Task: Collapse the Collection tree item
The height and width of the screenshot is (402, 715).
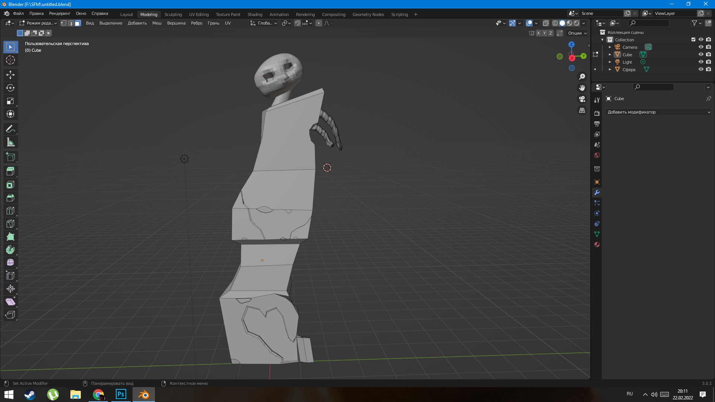Action: (x=603, y=39)
